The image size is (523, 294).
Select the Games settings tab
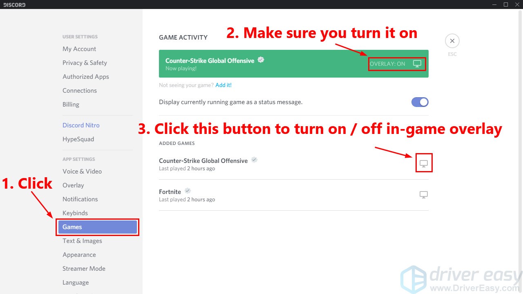coord(98,227)
